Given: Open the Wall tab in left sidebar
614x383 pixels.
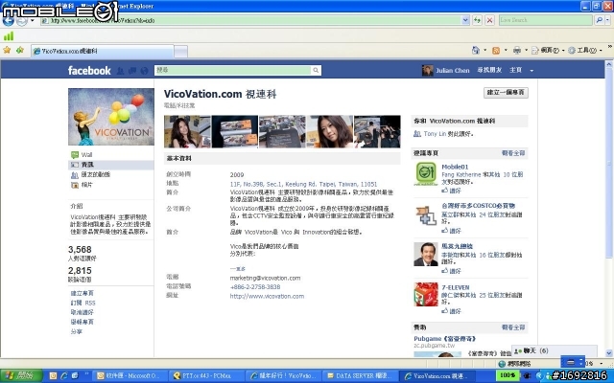Looking at the screenshot, I should (x=86, y=155).
